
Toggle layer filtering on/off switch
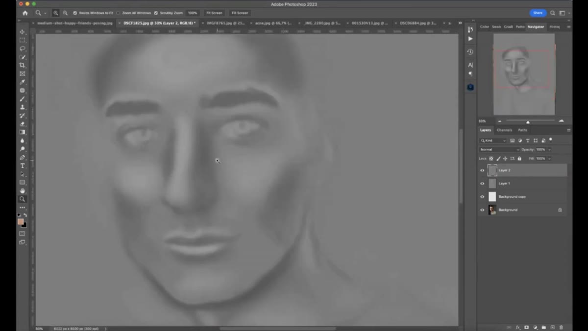(x=551, y=140)
